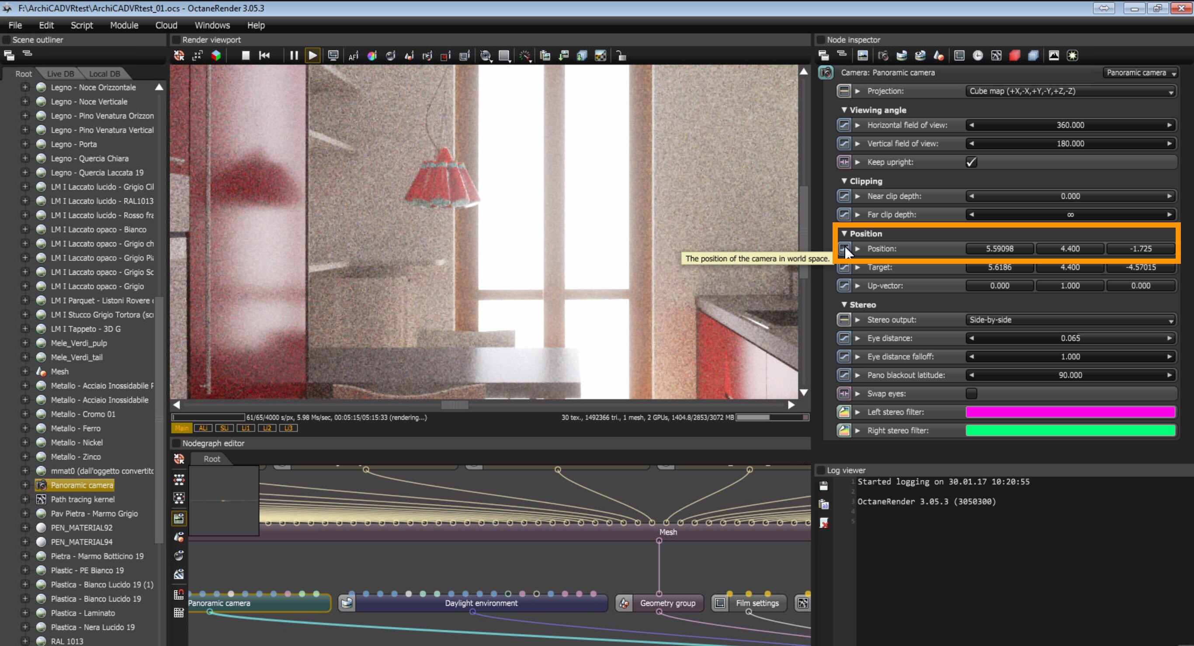Select the auto focus picker tool
Viewport: 1194px width, 646px height.
(x=353, y=56)
